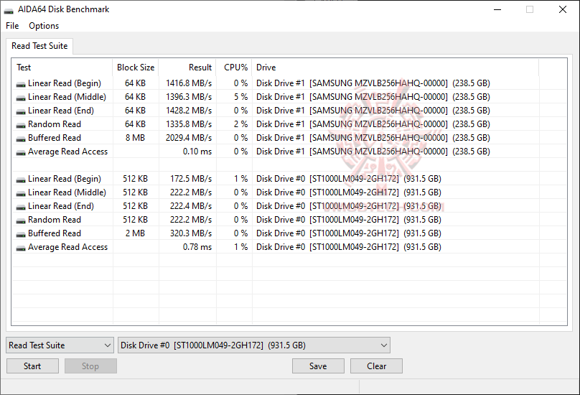Close the AIDA64 Disk Benchmark window

(x=563, y=9)
